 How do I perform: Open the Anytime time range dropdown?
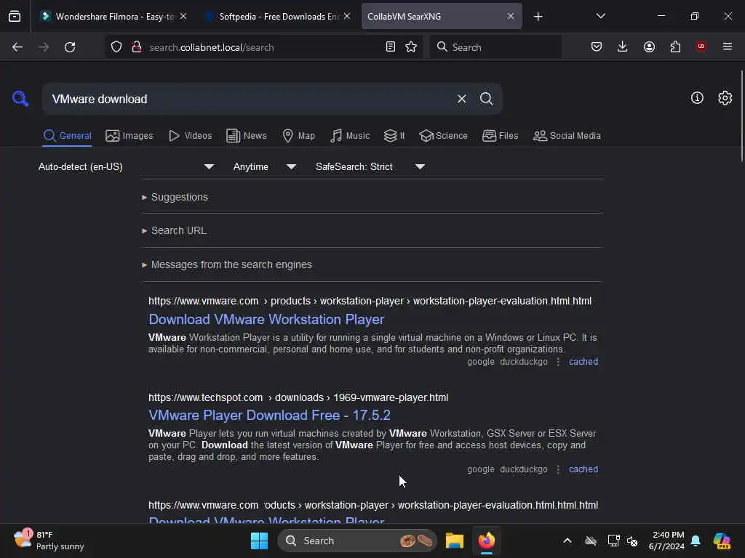tap(264, 166)
